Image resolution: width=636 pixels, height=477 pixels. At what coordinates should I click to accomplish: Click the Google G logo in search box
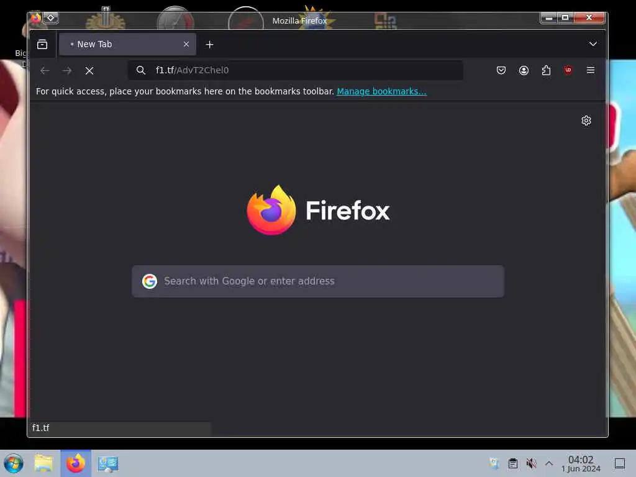[150, 281]
